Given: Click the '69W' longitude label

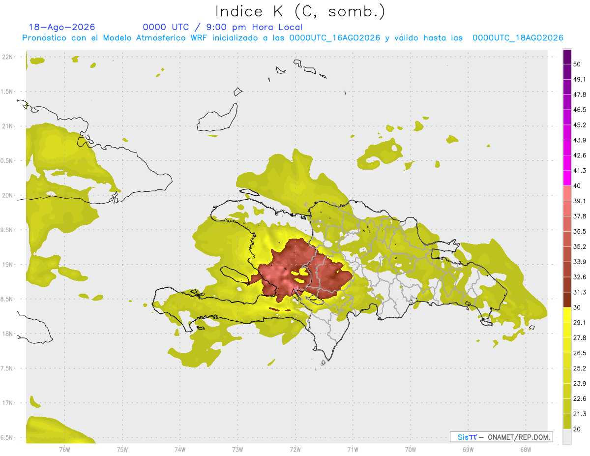Looking at the screenshot, I should 468,449.
